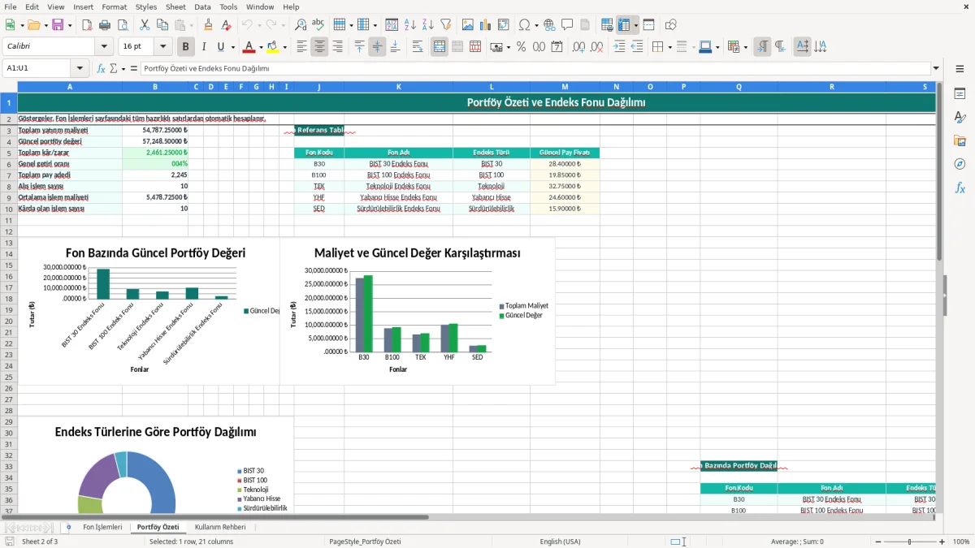Image resolution: width=975 pixels, height=548 pixels.
Task: Open Find and Replace
Action: click(x=301, y=25)
